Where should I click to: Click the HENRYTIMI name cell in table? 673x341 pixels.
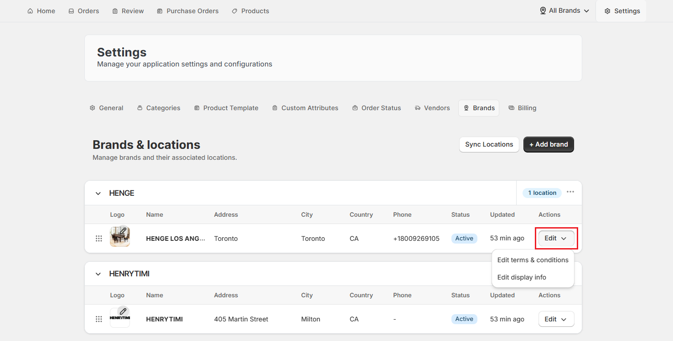coord(164,319)
